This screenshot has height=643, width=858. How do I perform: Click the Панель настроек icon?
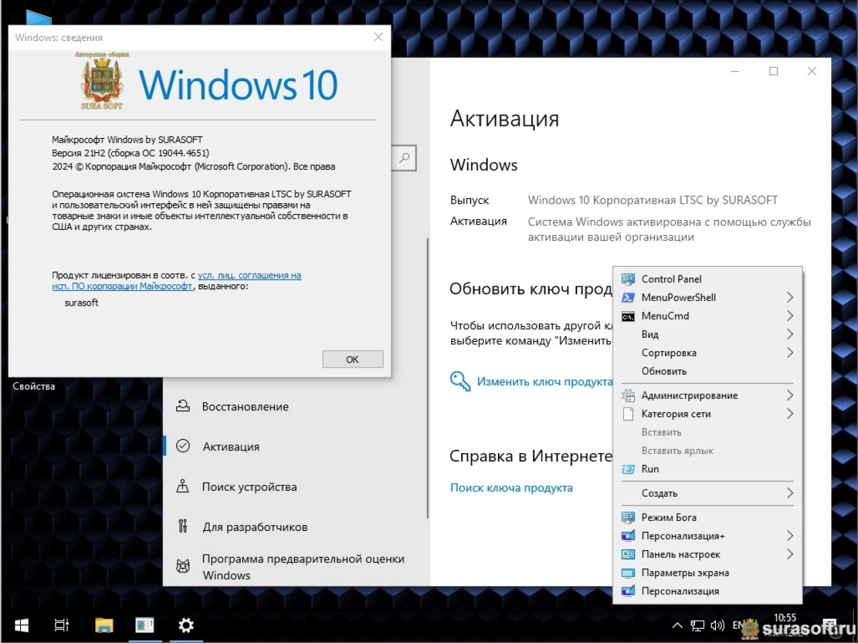(x=628, y=554)
